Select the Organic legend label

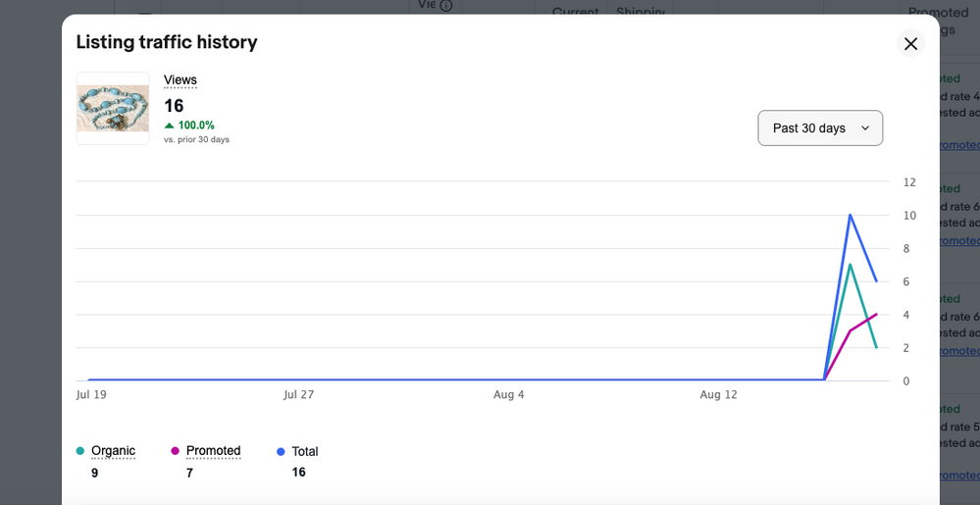[x=113, y=451]
